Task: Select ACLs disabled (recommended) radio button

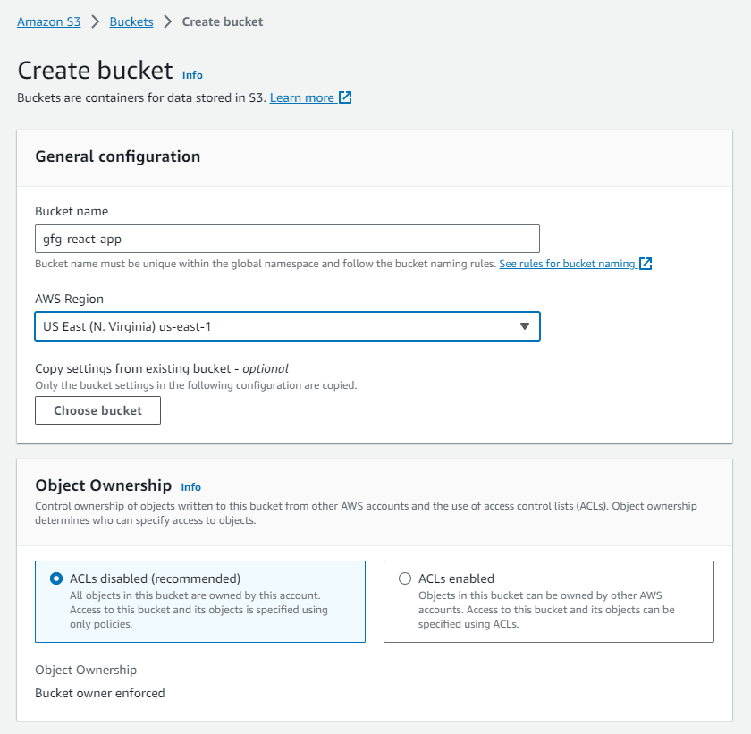Action: pos(56,578)
